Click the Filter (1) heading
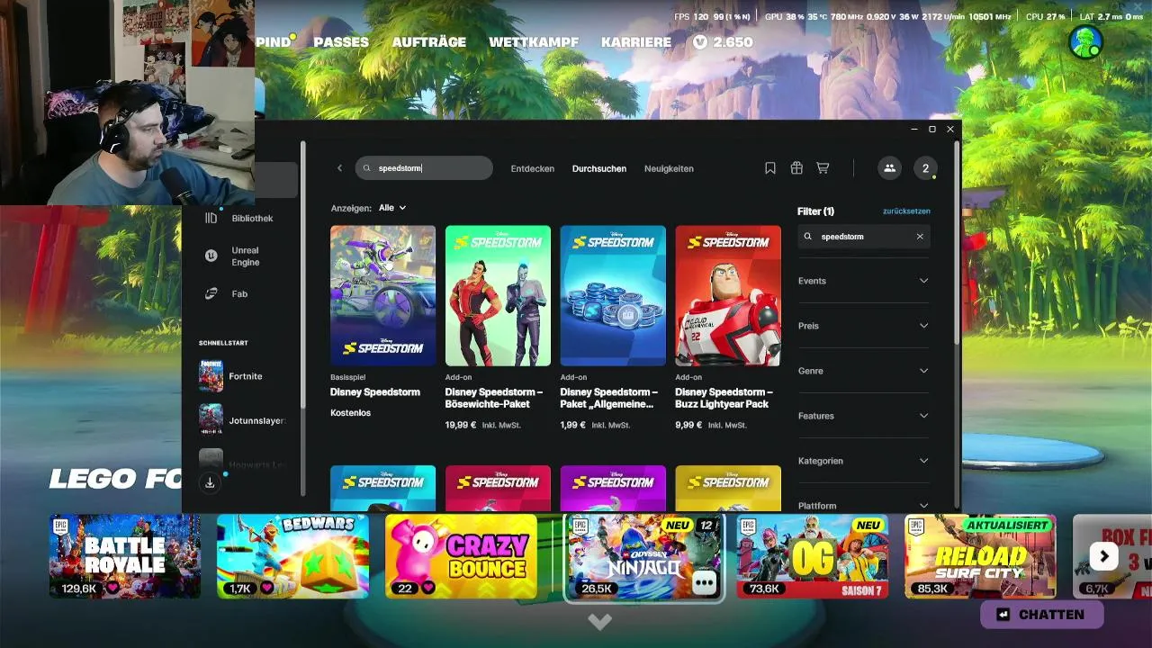This screenshot has width=1152, height=648. (815, 211)
